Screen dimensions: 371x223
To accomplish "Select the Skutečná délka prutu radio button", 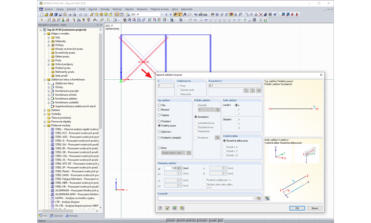I will point(225,140).
